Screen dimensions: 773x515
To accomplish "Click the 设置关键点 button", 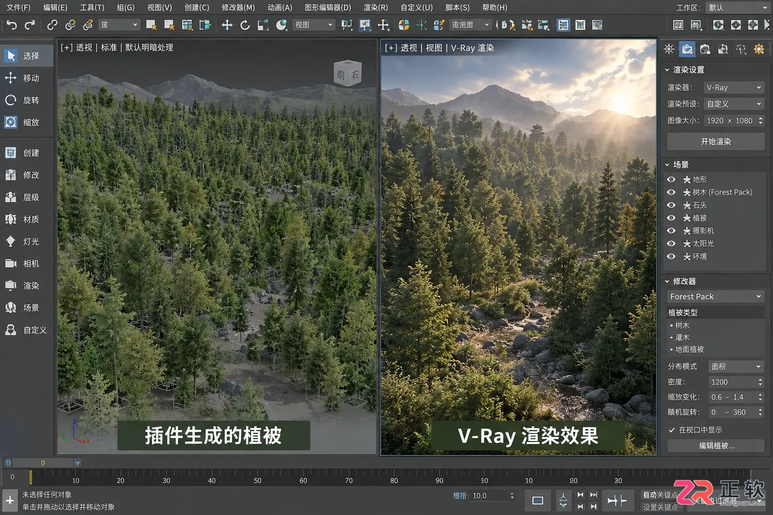I will (661, 507).
